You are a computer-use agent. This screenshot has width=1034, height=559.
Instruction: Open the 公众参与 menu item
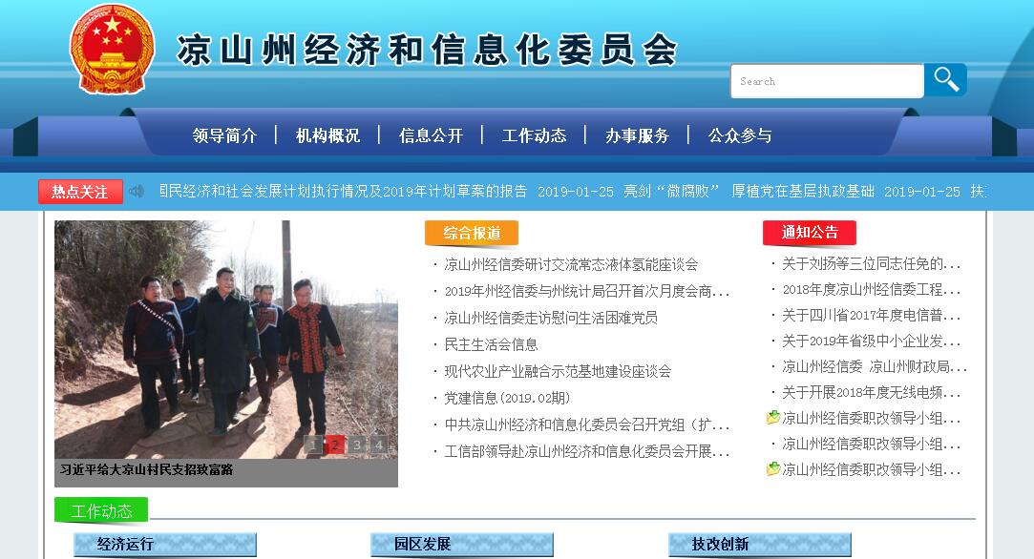pos(740,135)
